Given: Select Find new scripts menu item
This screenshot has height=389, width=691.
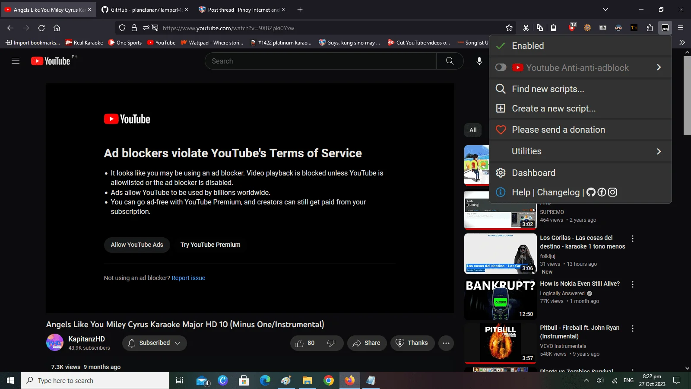Looking at the screenshot, I should tap(580, 89).
